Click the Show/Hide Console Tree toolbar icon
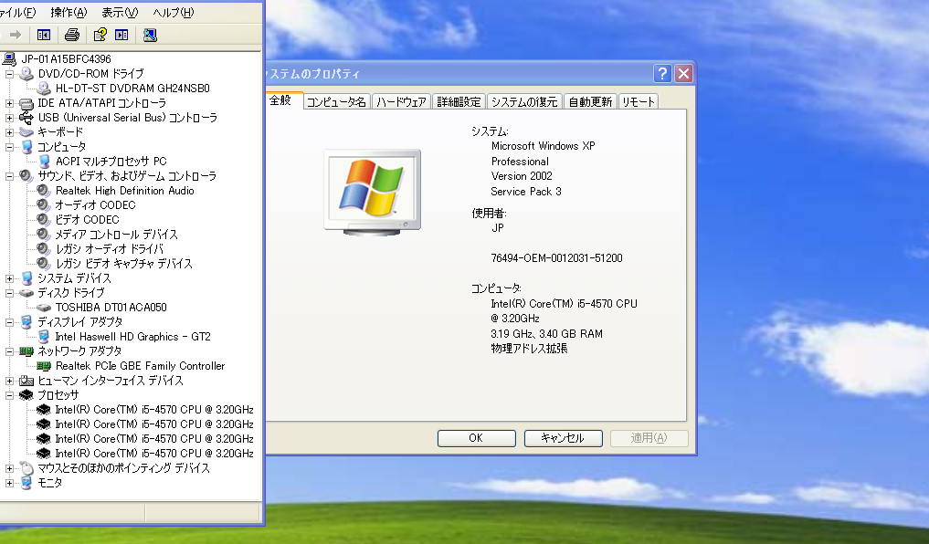The height and width of the screenshot is (544, 929). pyautogui.click(x=43, y=35)
